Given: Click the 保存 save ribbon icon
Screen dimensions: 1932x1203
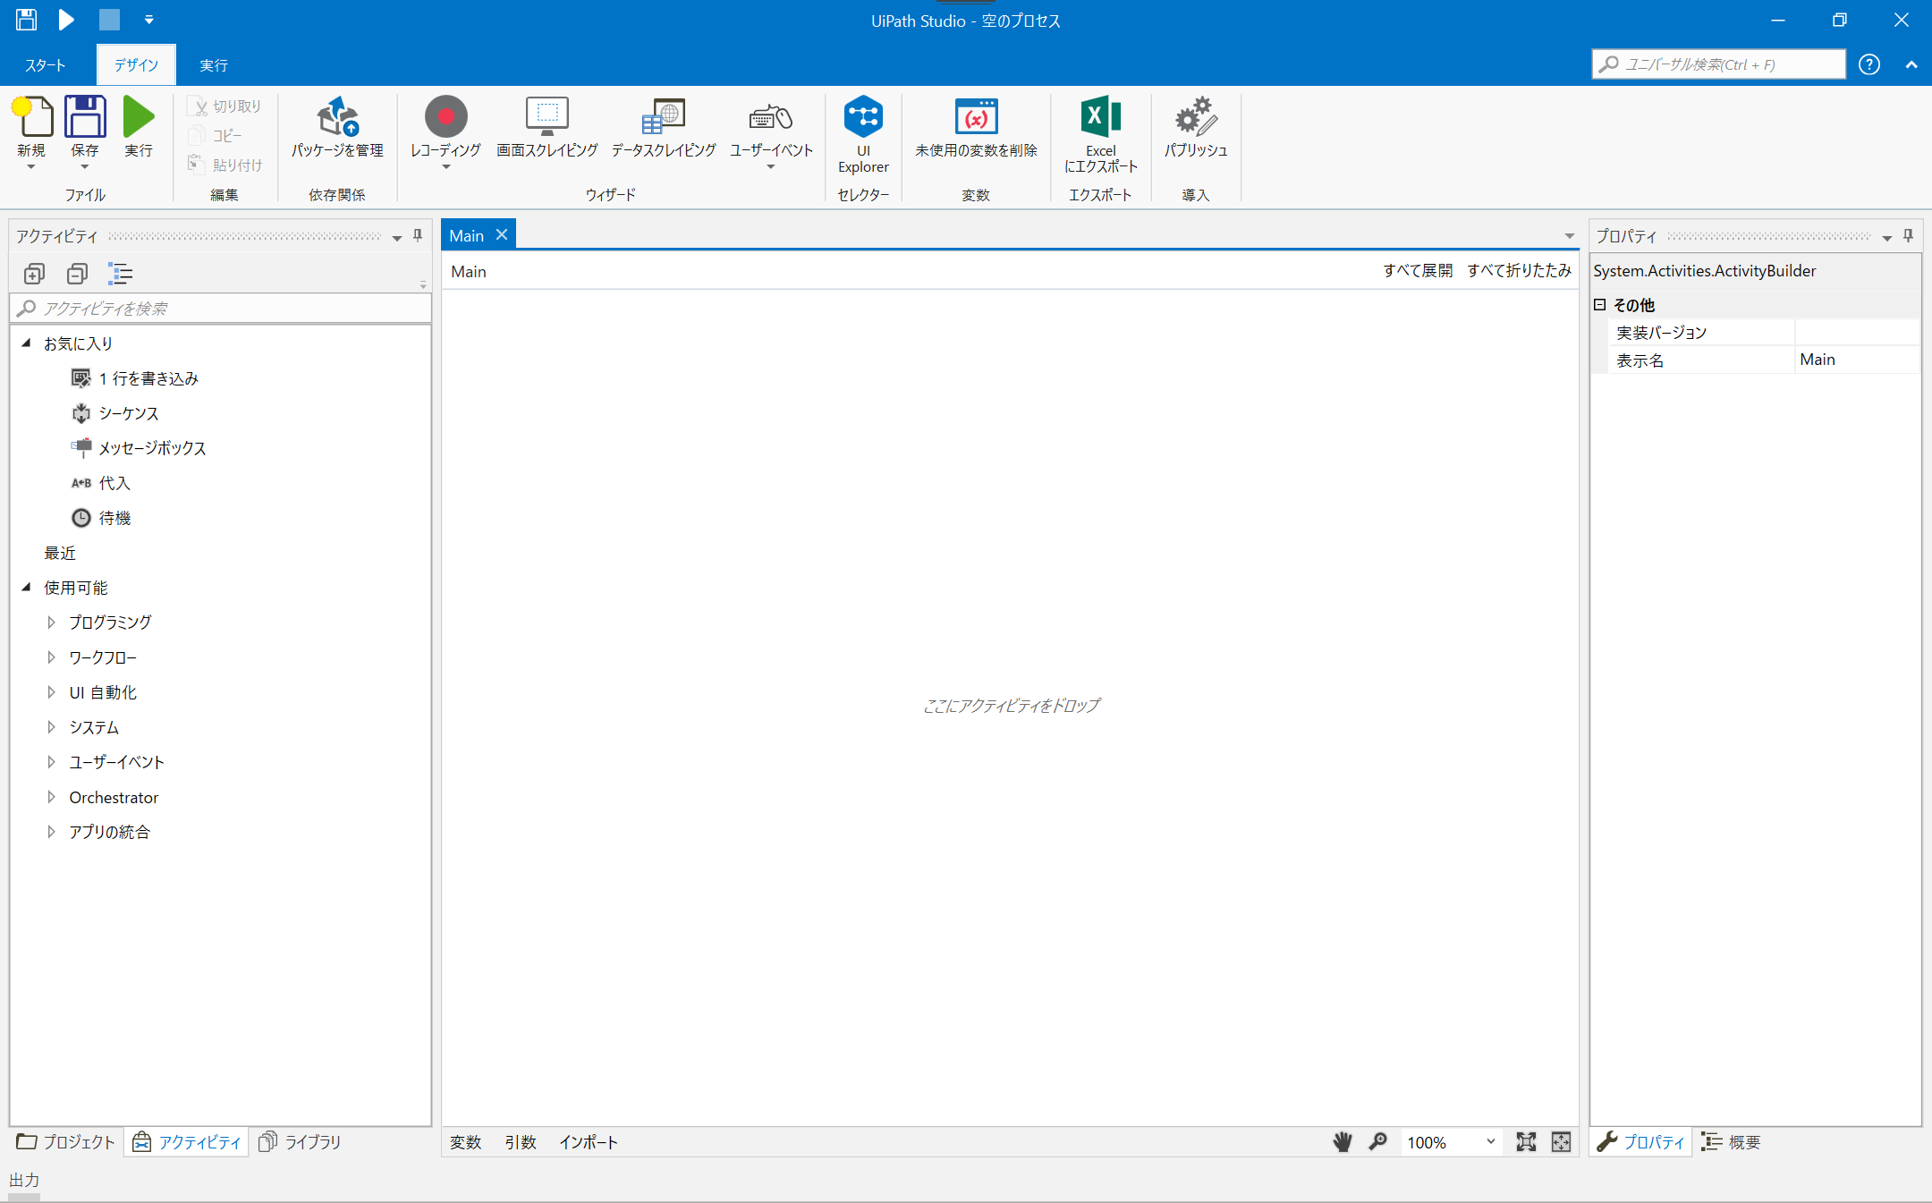Looking at the screenshot, I should 85,116.
